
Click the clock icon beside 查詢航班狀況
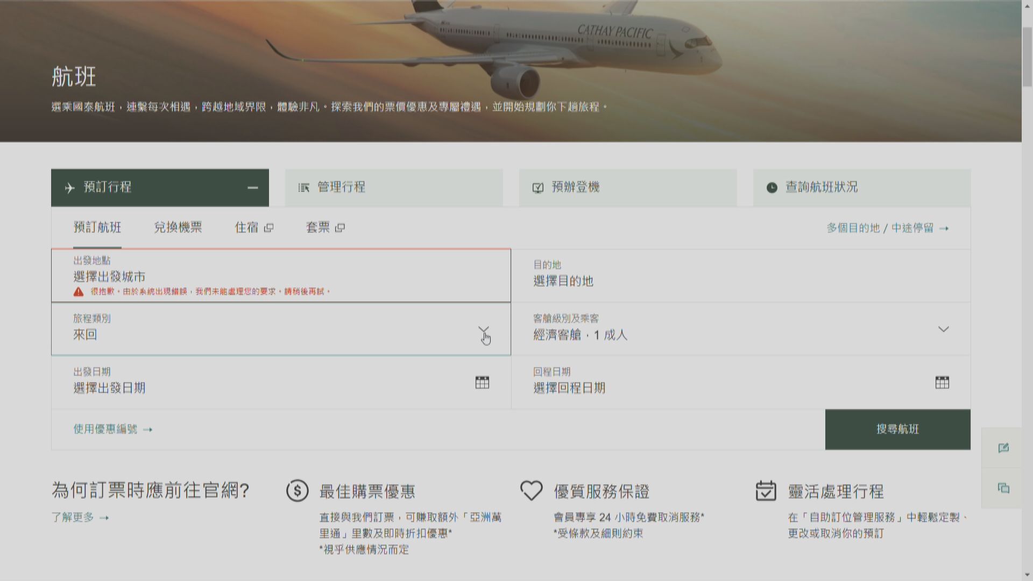771,187
